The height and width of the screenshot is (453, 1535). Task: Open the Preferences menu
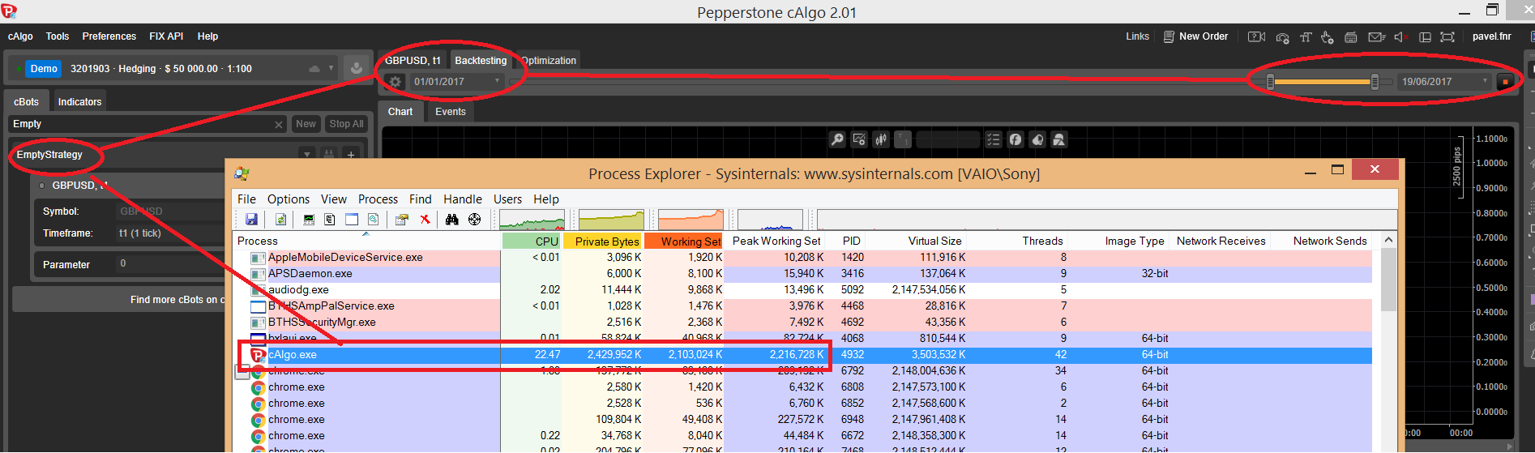(x=109, y=36)
